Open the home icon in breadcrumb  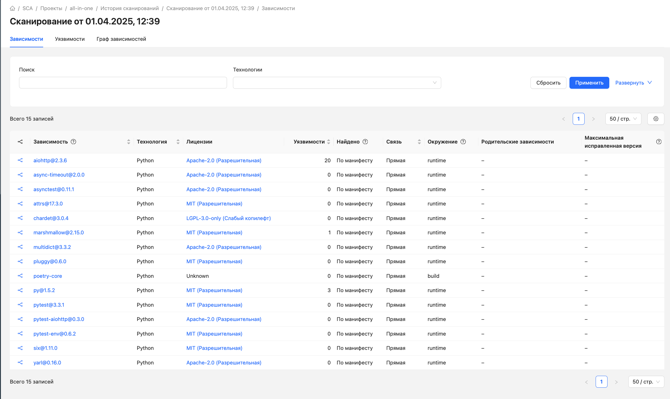[x=12, y=8]
